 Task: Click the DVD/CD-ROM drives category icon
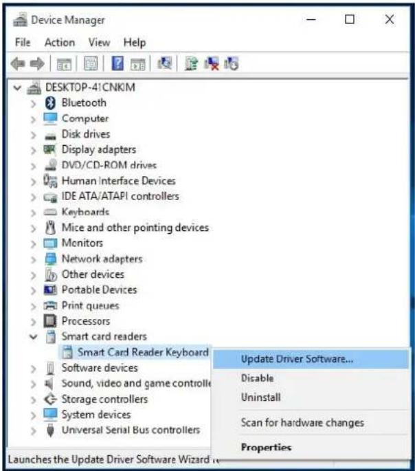(x=50, y=164)
